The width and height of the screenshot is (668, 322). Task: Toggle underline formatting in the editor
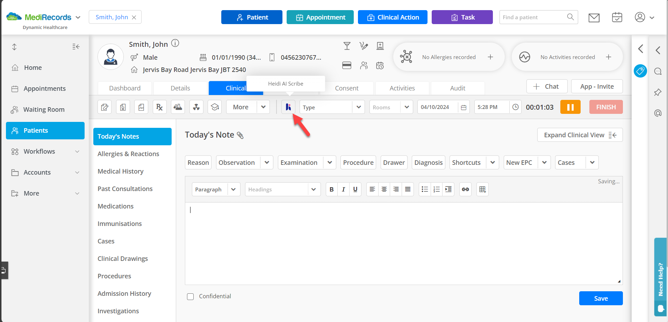click(x=355, y=189)
